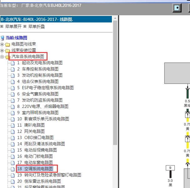Click the tree panel scroll-up arrow
The image size is (190, 188).
click(115, 18)
